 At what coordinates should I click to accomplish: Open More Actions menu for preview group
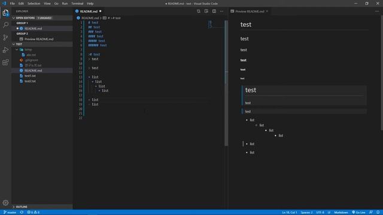point(377,11)
